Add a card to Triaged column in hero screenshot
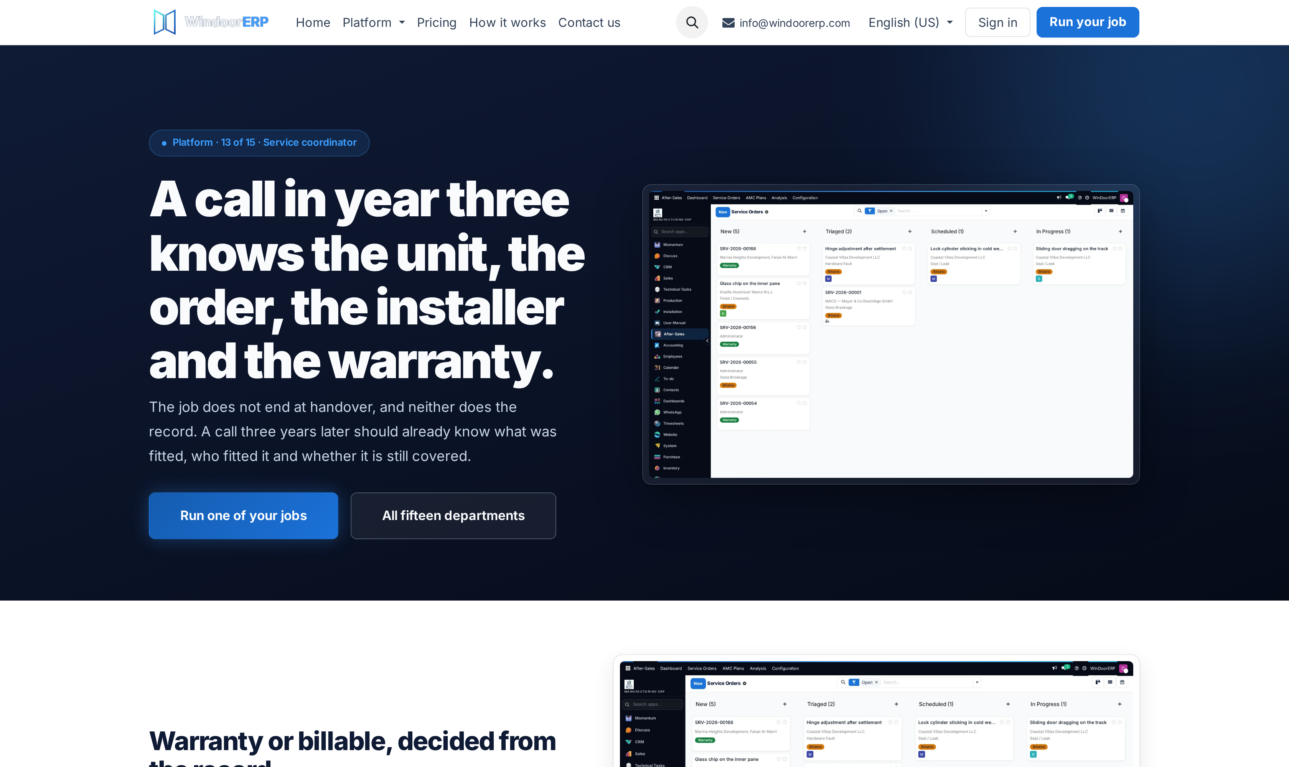This screenshot has height=767, width=1289. tap(910, 232)
